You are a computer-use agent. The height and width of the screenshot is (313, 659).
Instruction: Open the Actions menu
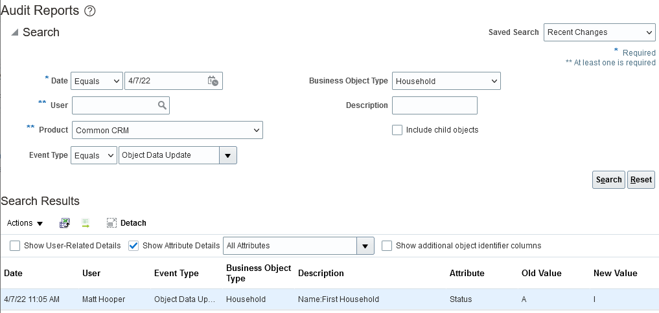point(25,223)
